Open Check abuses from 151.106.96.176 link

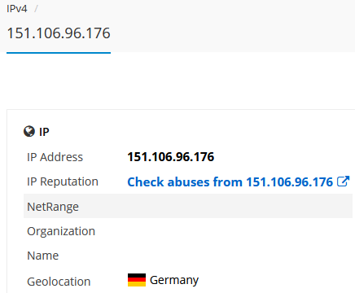(230, 181)
